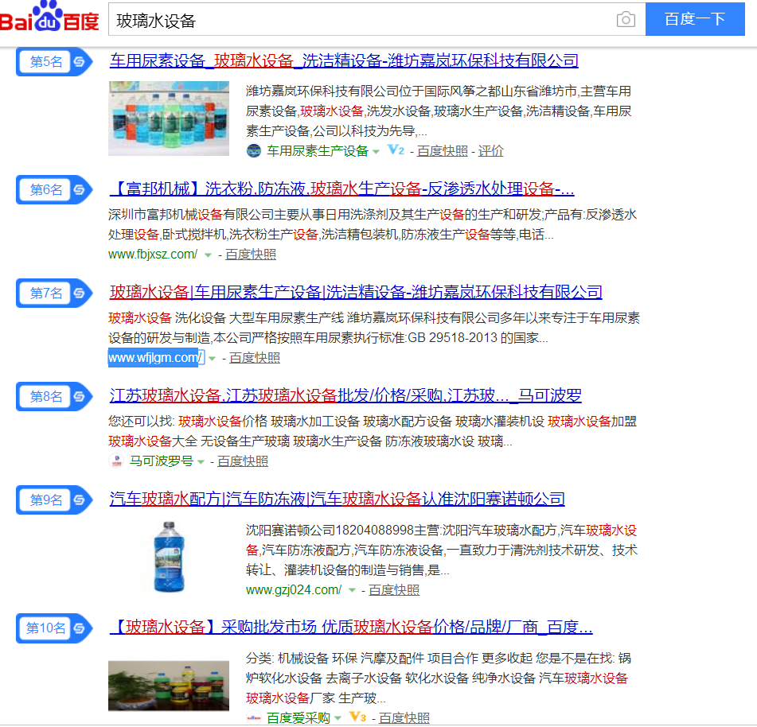This screenshot has height=727, width=757.
Task: Open 百度快照 next to 百度爱采购
Action: tap(404, 717)
